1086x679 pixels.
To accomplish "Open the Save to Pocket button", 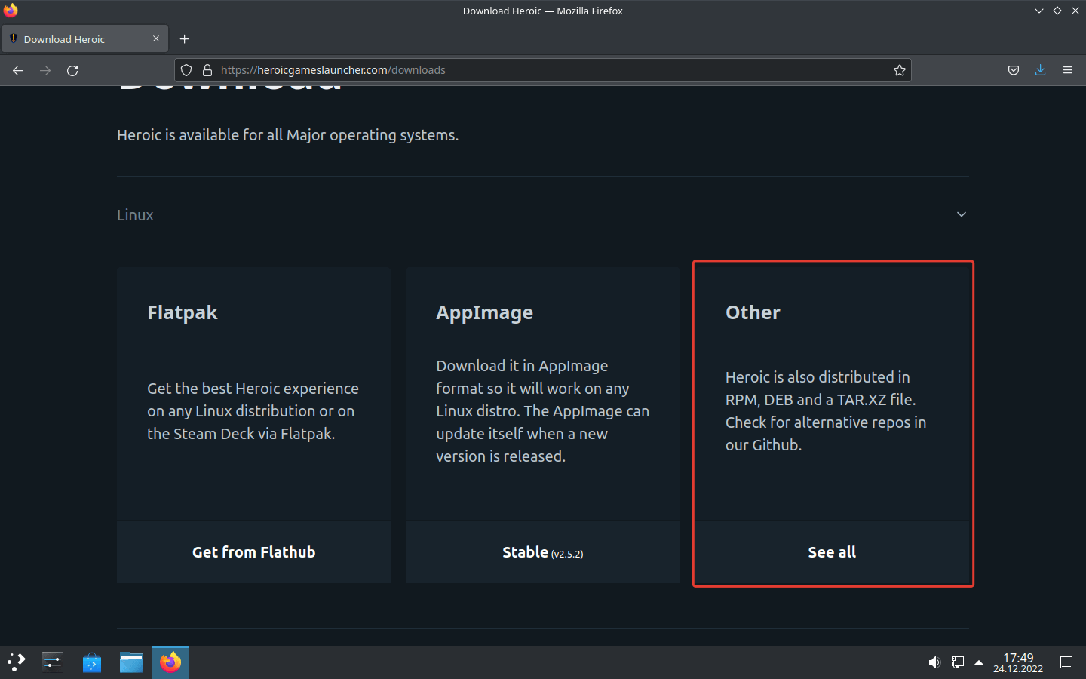I will 1014,70.
